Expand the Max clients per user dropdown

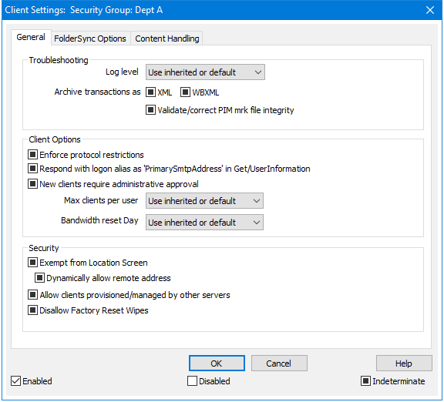coord(204,201)
